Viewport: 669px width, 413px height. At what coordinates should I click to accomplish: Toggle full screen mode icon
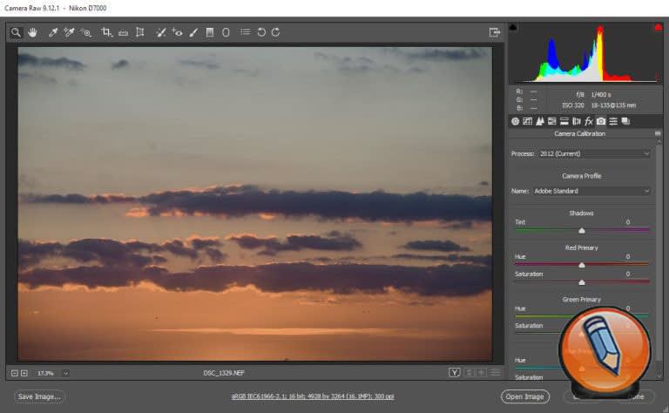pyautogui.click(x=495, y=32)
